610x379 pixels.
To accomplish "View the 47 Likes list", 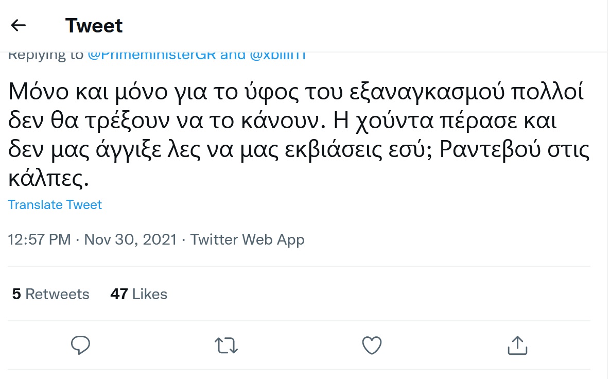I will [x=139, y=294].
